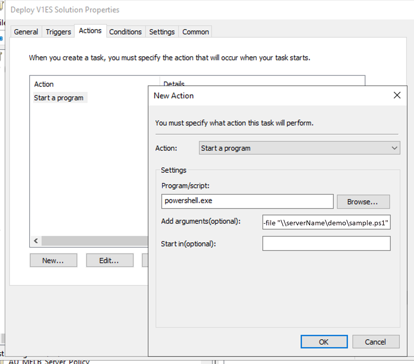
Task: Switch to the Triggers tab
Action: [58, 31]
